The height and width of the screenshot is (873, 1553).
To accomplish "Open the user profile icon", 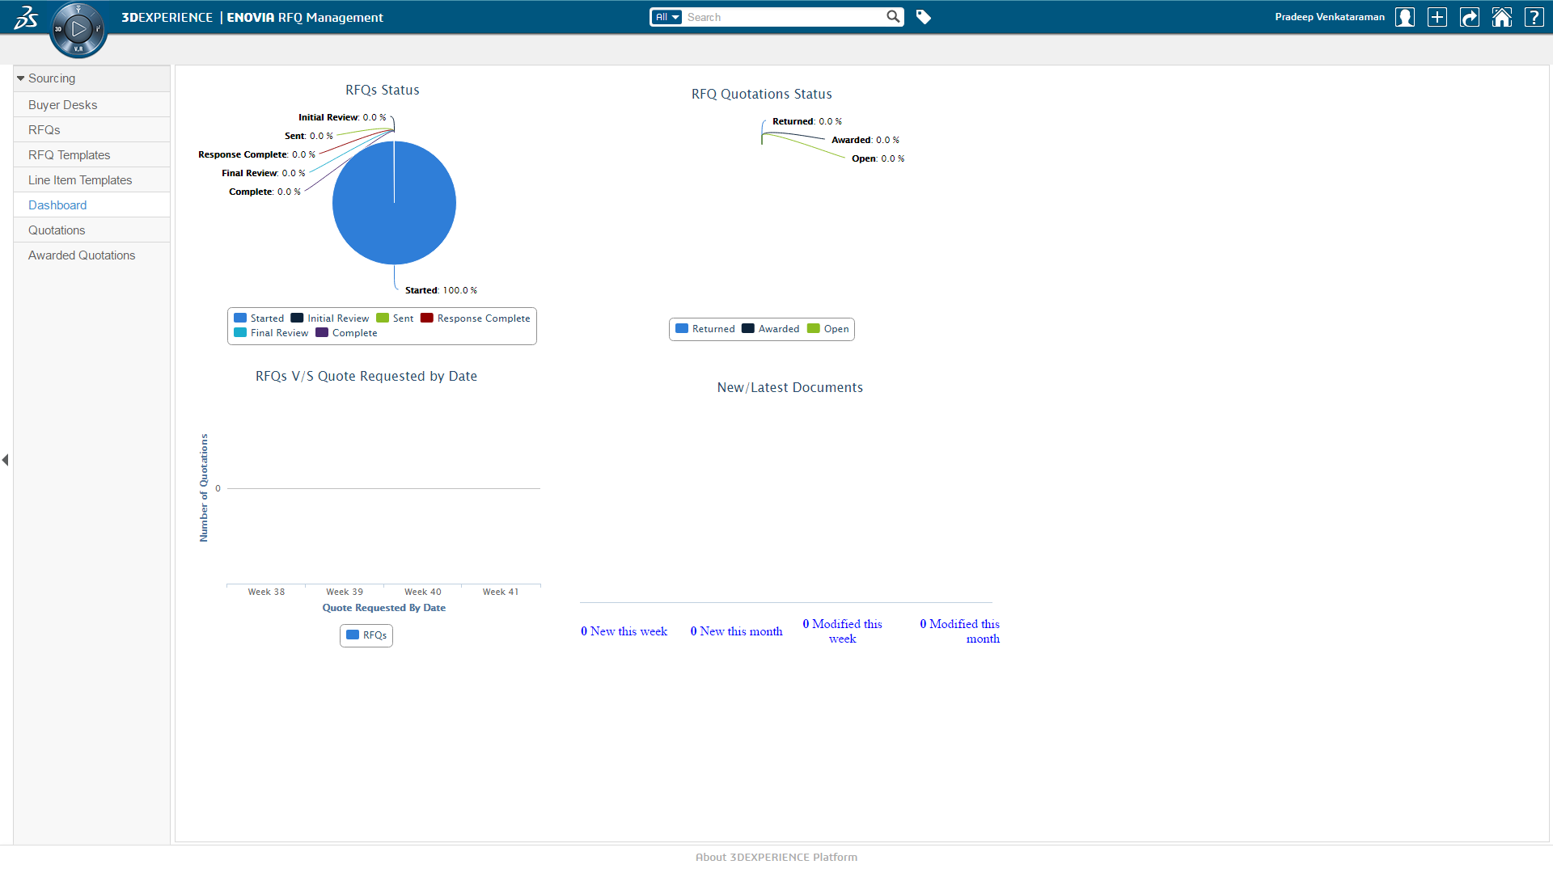I will pyautogui.click(x=1405, y=17).
